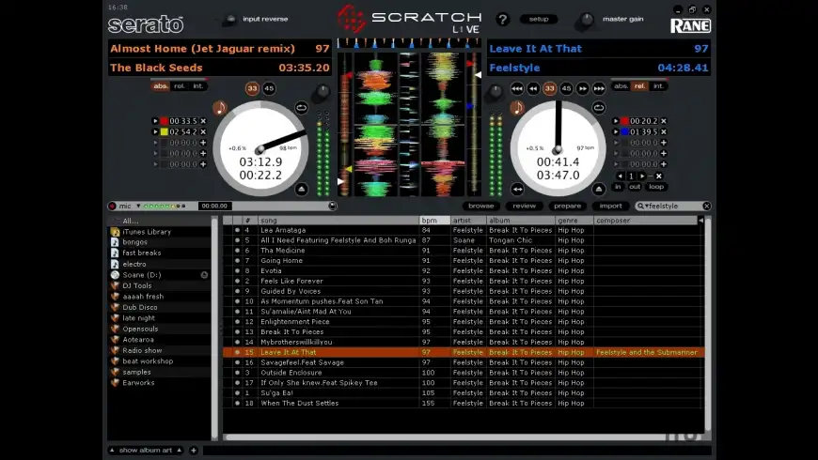Set left deck to rel. mode
The image size is (818, 460).
click(180, 86)
